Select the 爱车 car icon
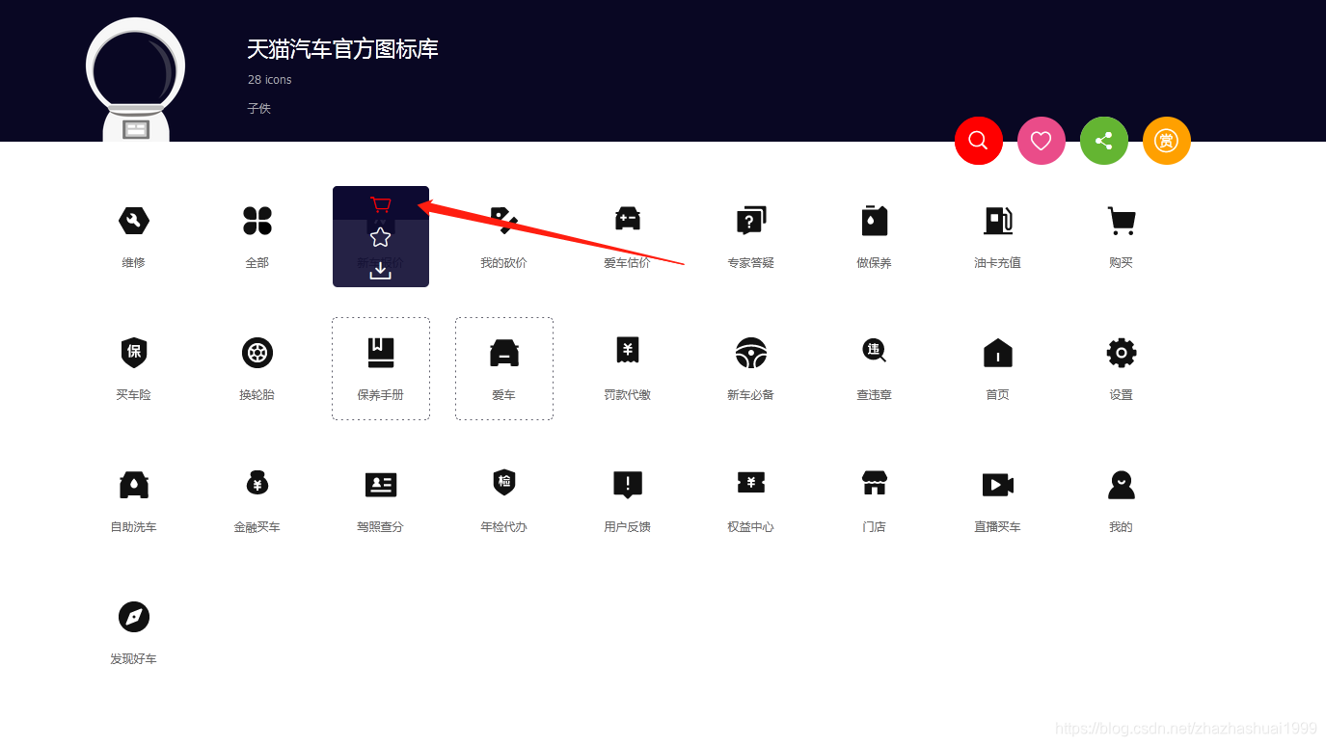The width and height of the screenshot is (1326, 746). coord(504,353)
